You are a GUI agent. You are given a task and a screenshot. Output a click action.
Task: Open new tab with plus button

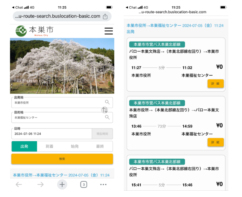pyautogui.click(x=62, y=184)
